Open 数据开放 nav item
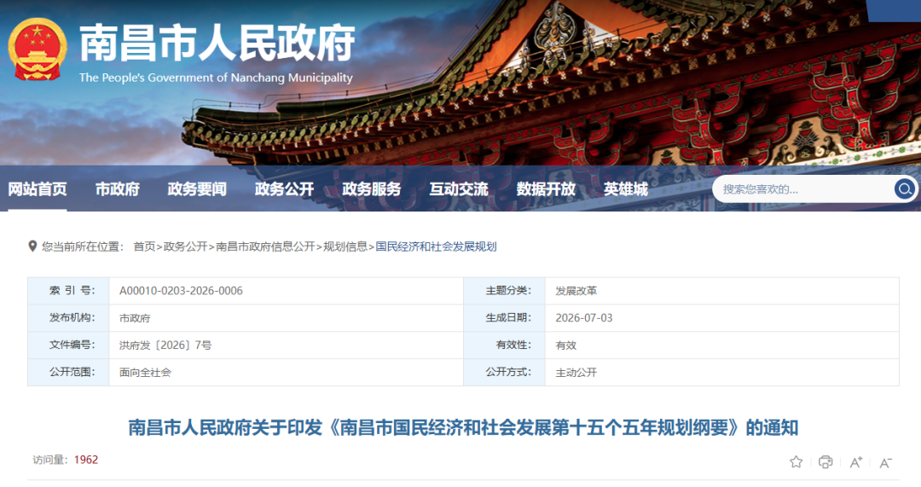Screen dimensions: 921x487 546,189
